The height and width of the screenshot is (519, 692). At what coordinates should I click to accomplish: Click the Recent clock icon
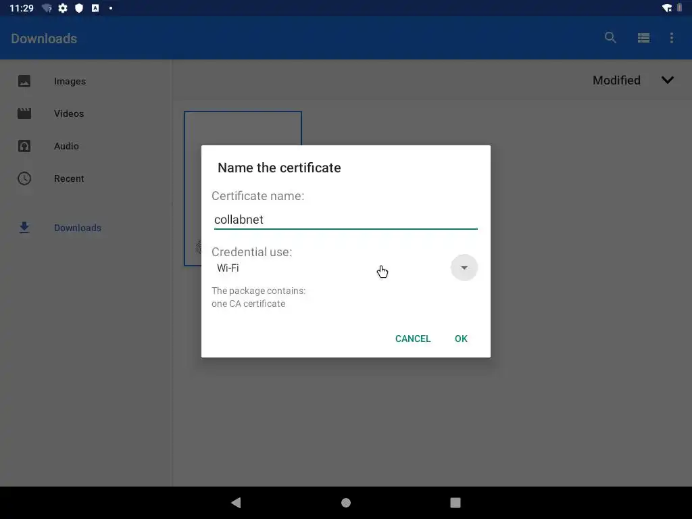(24, 178)
